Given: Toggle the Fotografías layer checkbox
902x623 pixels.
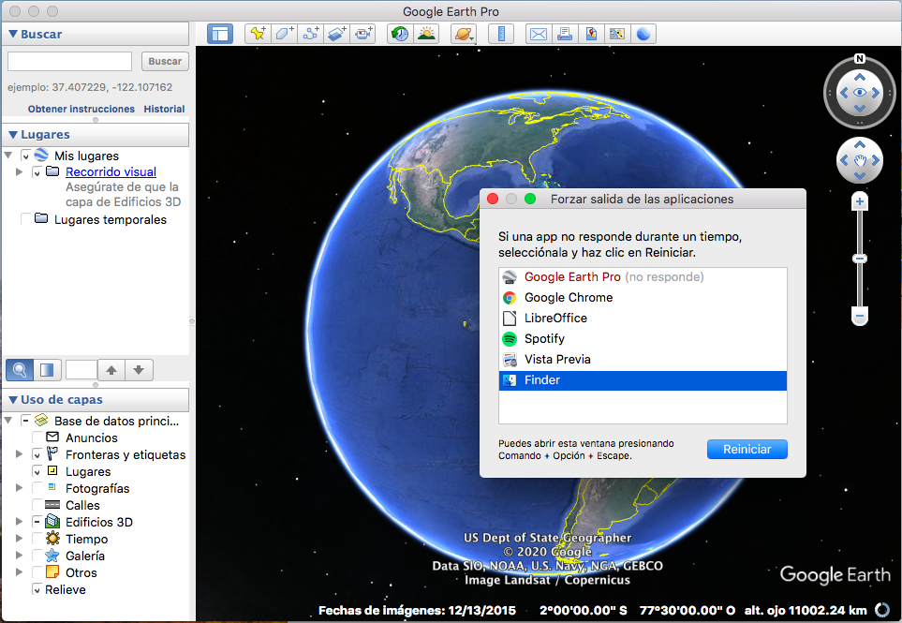Looking at the screenshot, I should tap(37, 489).
